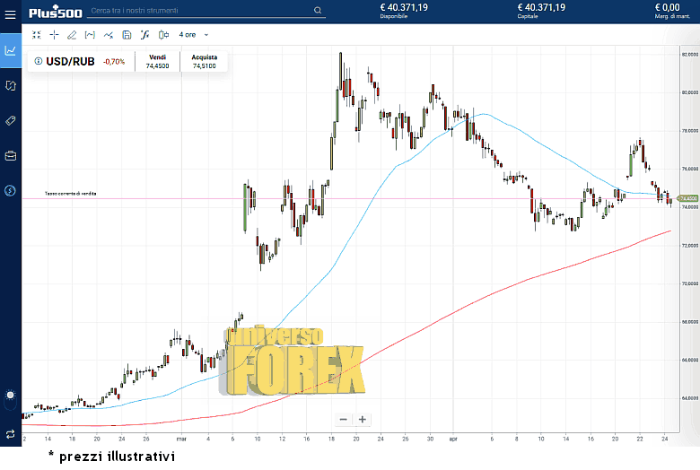Switch account mode using the bottom arrows icon
The image size is (700, 470).
(10, 434)
